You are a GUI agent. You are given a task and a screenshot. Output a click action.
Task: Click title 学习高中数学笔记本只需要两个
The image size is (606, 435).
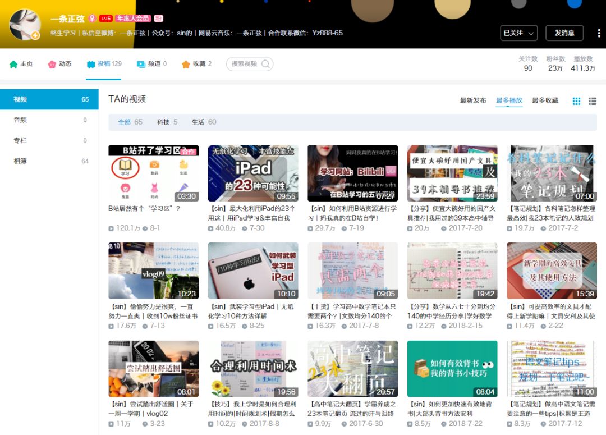pos(352,312)
